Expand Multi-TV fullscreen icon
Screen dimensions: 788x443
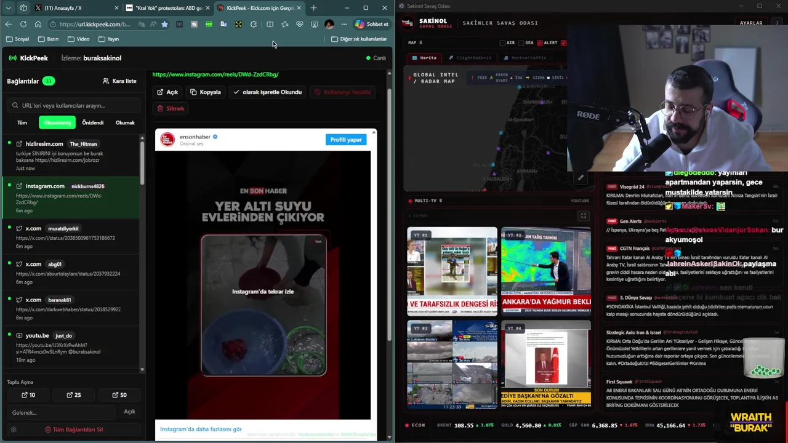[583, 215]
